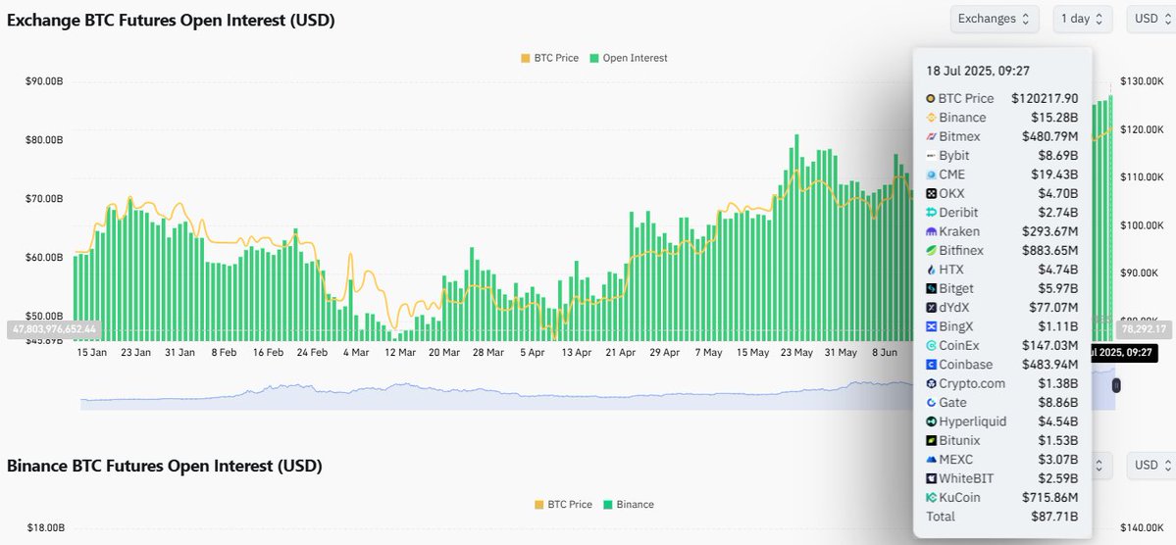
Task: Click the HTX flame logo in tooltip
Action: (931, 270)
